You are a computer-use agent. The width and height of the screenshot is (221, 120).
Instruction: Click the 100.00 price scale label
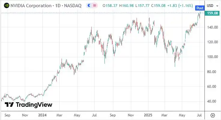click(x=212, y=57)
